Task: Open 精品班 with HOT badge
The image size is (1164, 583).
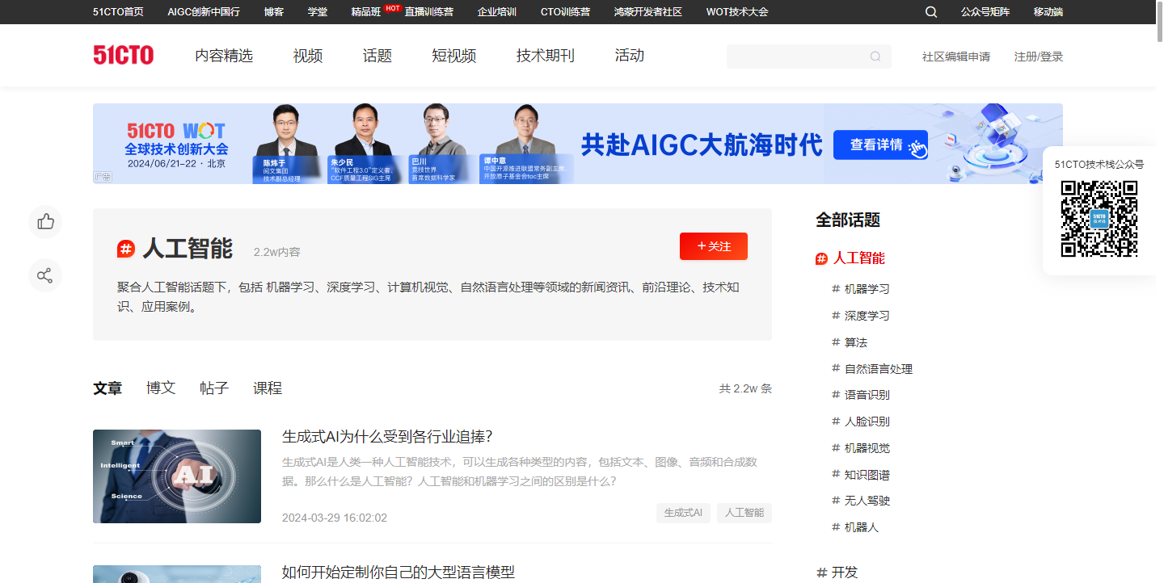Action: [x=366, y=12]
